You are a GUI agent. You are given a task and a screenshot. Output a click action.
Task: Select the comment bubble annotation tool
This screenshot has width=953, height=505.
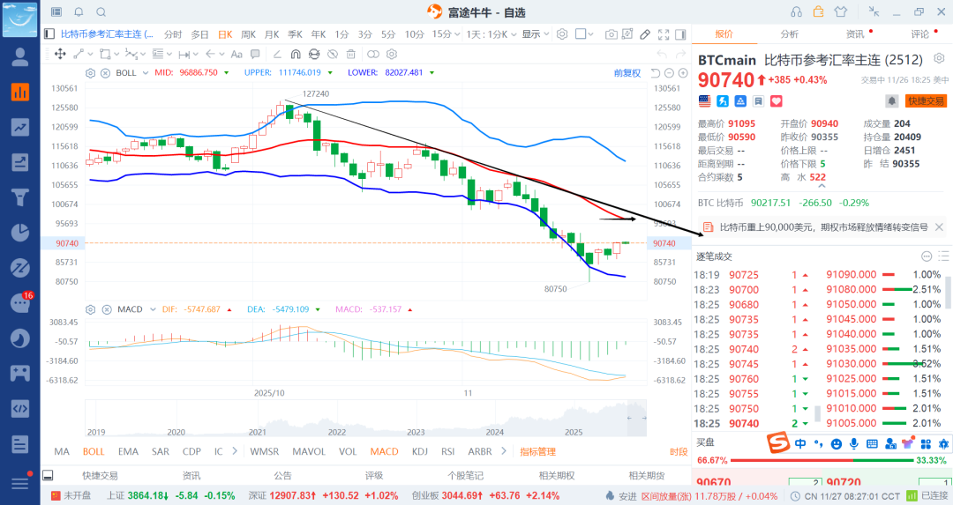coord(255,54)
